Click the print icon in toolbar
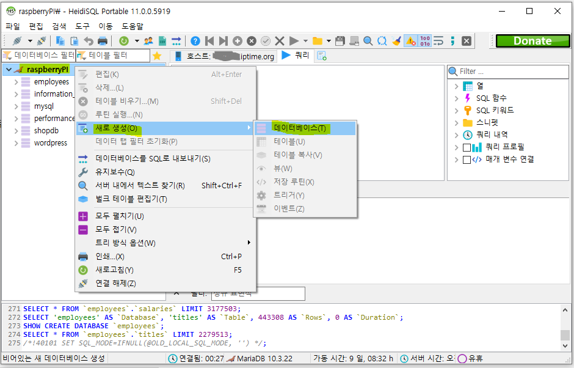 tap(103, 41)
